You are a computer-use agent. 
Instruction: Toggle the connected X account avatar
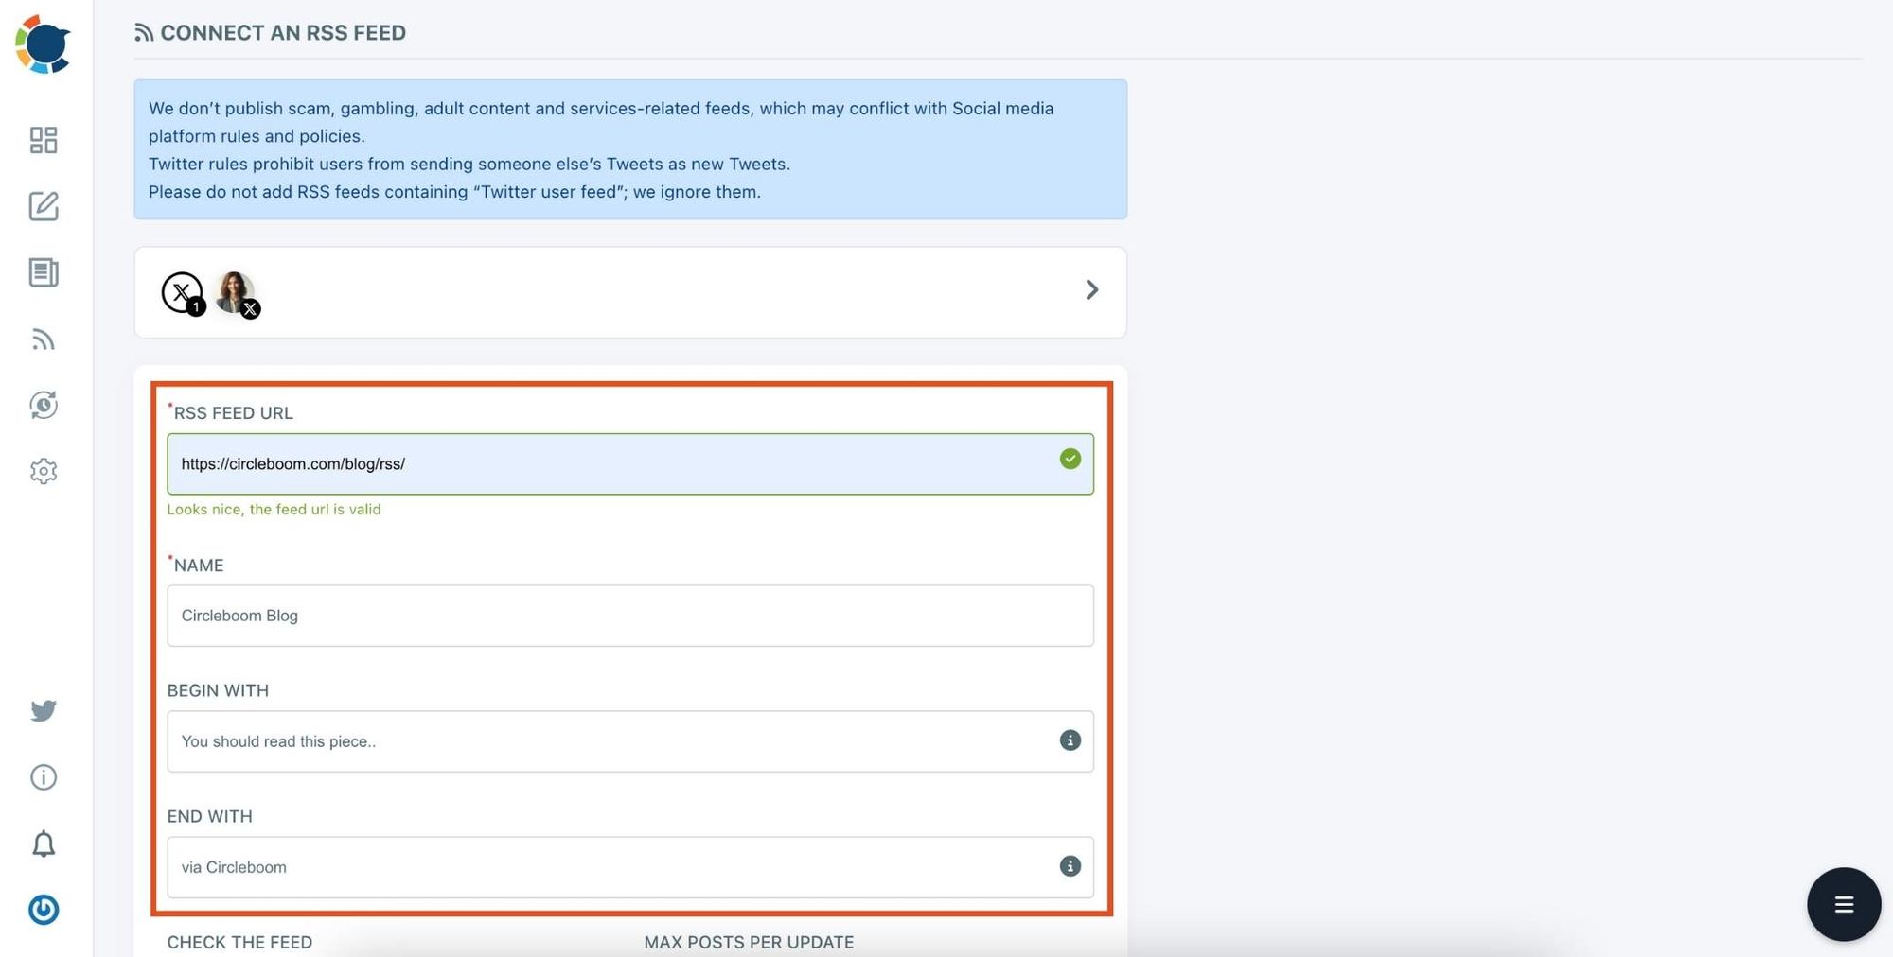[233, 292]
